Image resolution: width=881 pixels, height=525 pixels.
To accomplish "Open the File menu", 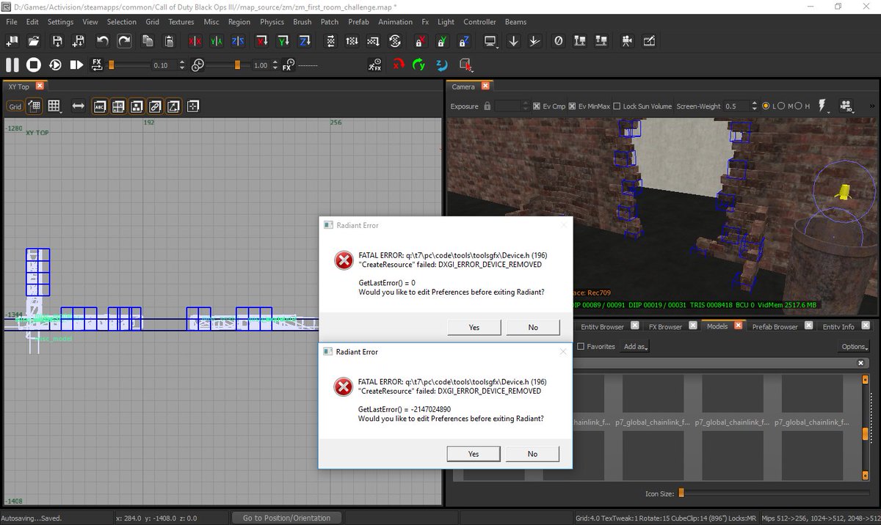I will click(x=12, y=22).
